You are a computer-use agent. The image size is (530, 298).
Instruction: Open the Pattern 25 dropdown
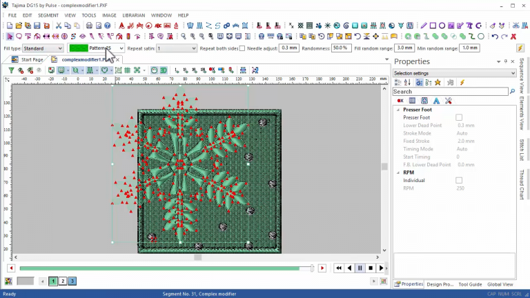[x=121, y=48]
